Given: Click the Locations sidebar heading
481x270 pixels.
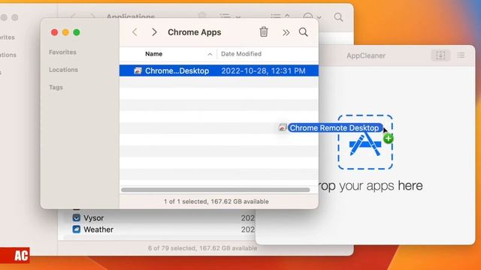Looking at the screenshot, I should (63, 70).
